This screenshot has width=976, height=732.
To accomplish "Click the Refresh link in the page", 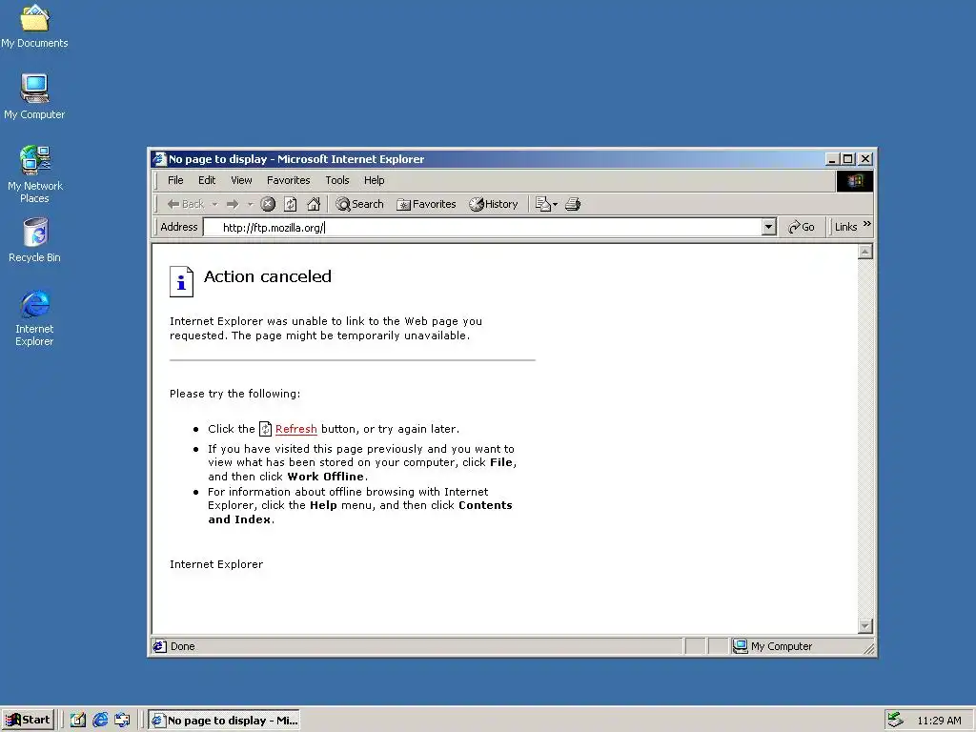I will click(x=296, y=429).
